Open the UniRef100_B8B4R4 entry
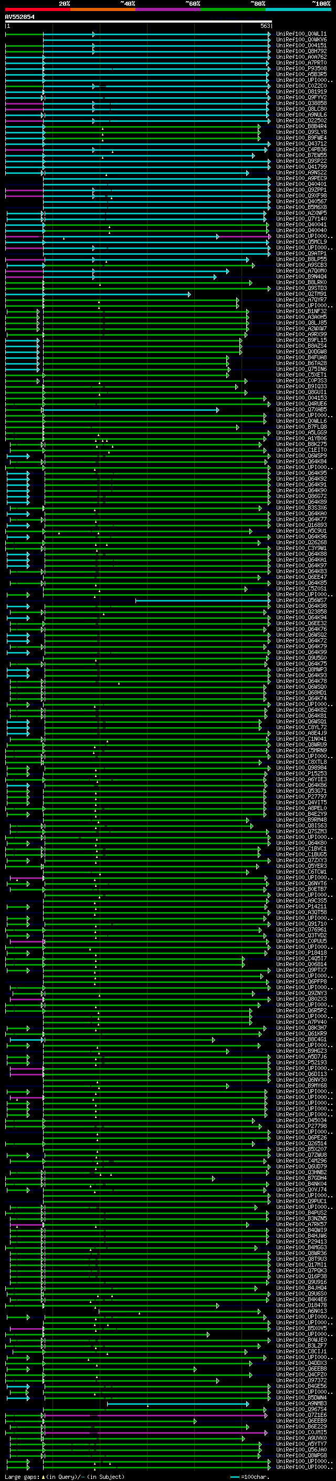This screenshot has height=1481, width=336. click(301, 126)
